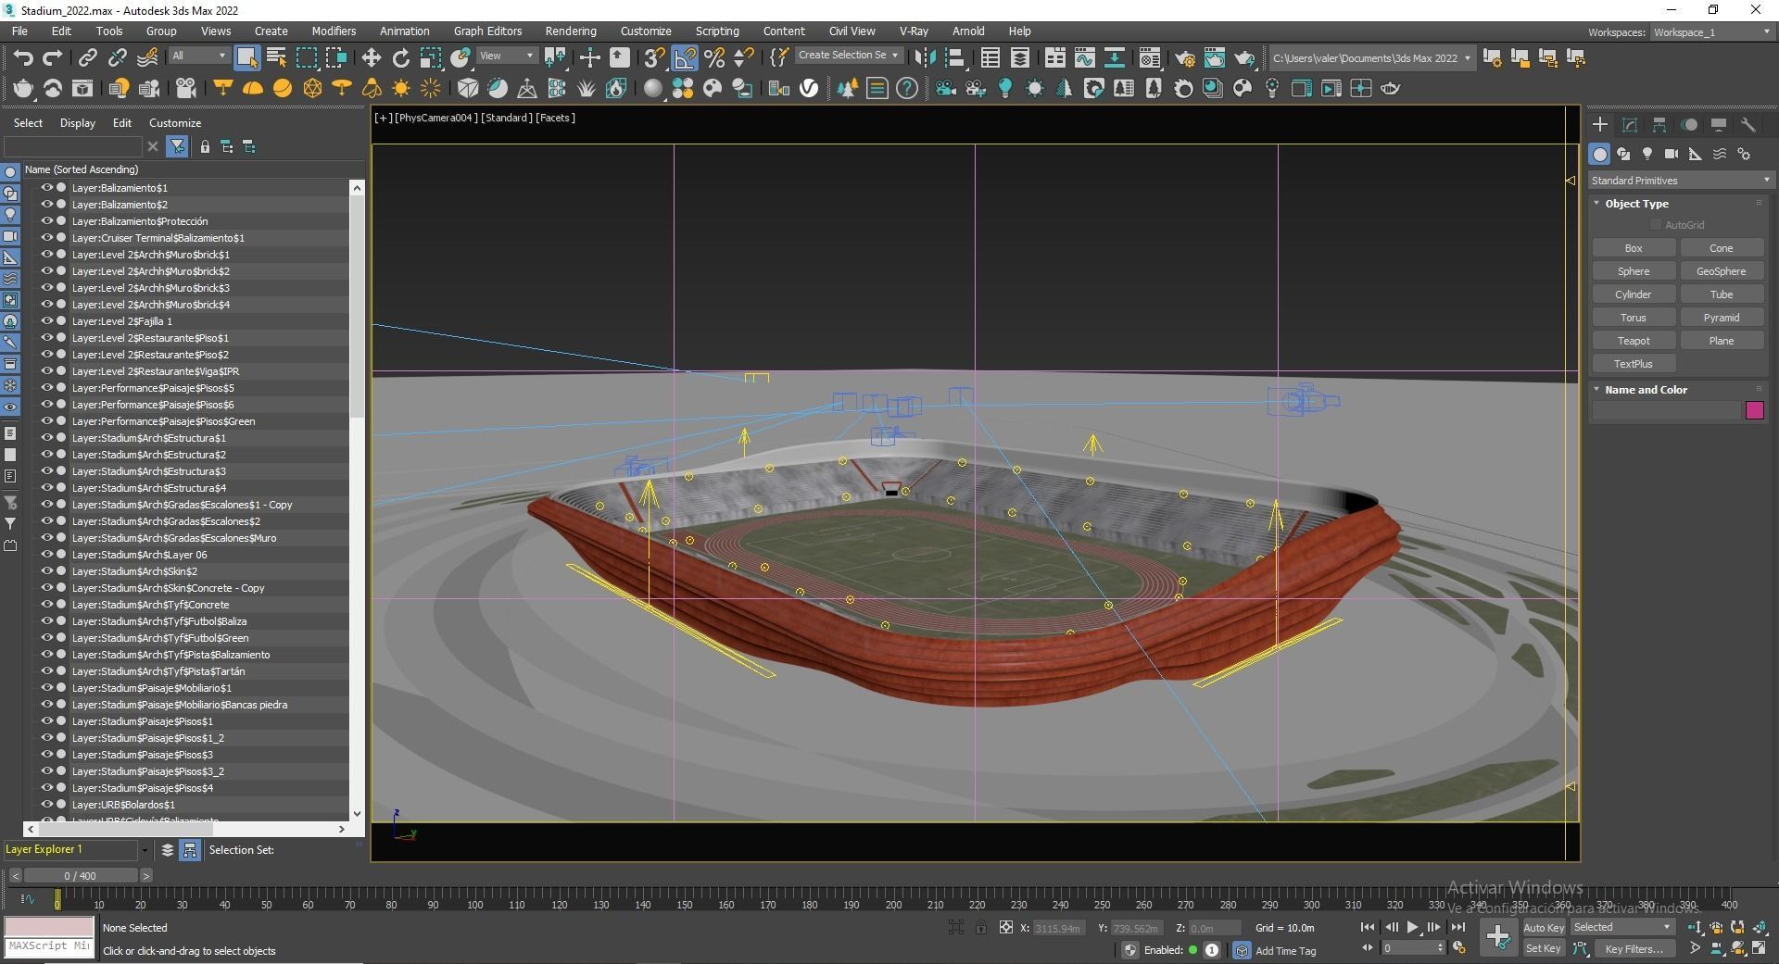Toggle Auto Key mode on
Viewport: 1779px width, 964px height.
tap(1544, 926)
